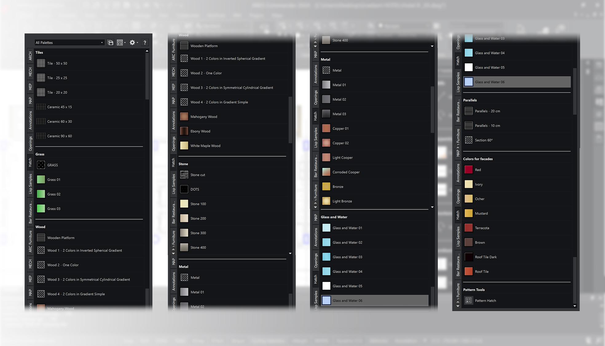Choose the Corroded Cooper fill

click(x=375, y=172)
